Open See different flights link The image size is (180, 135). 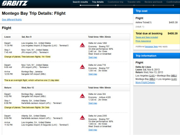pos(12,20)
